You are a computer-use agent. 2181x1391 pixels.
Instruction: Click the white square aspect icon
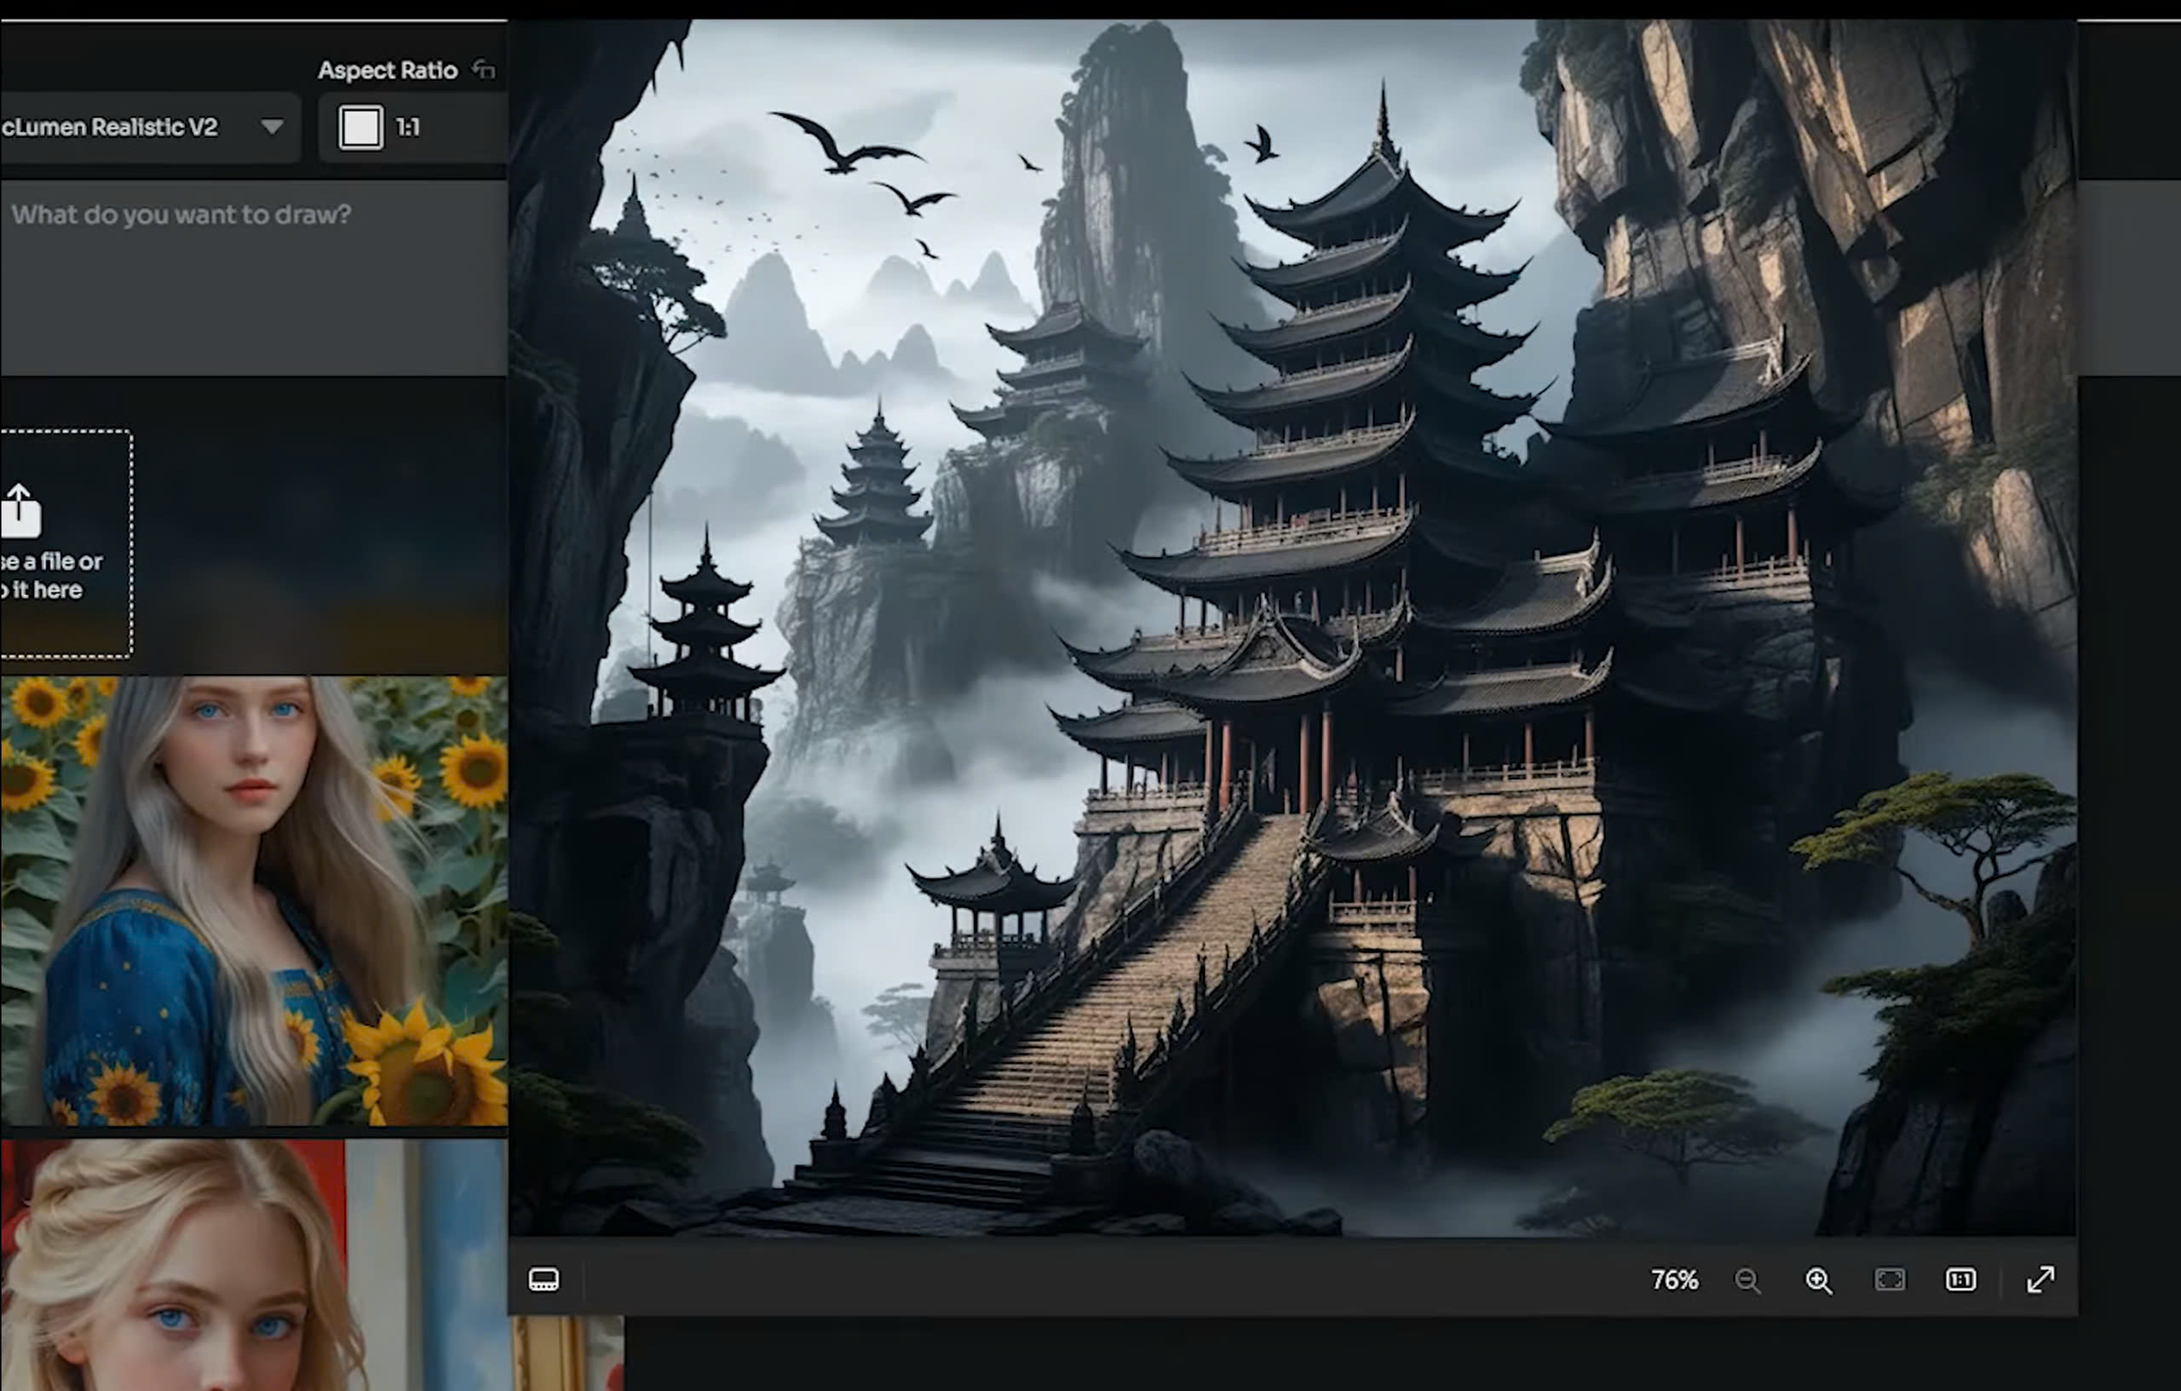(360, 127)
